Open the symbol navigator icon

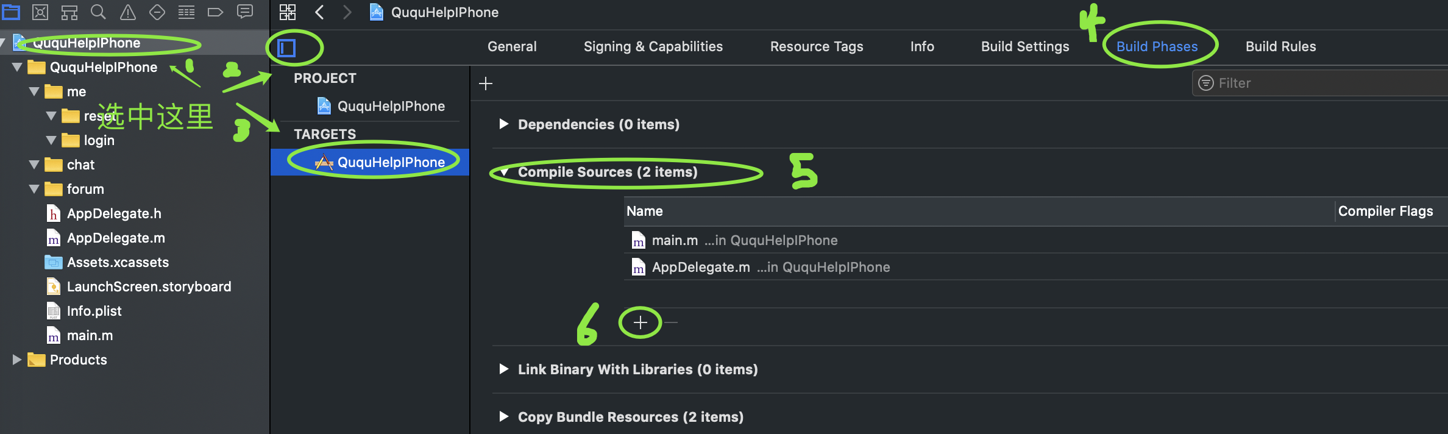[69, 12]
